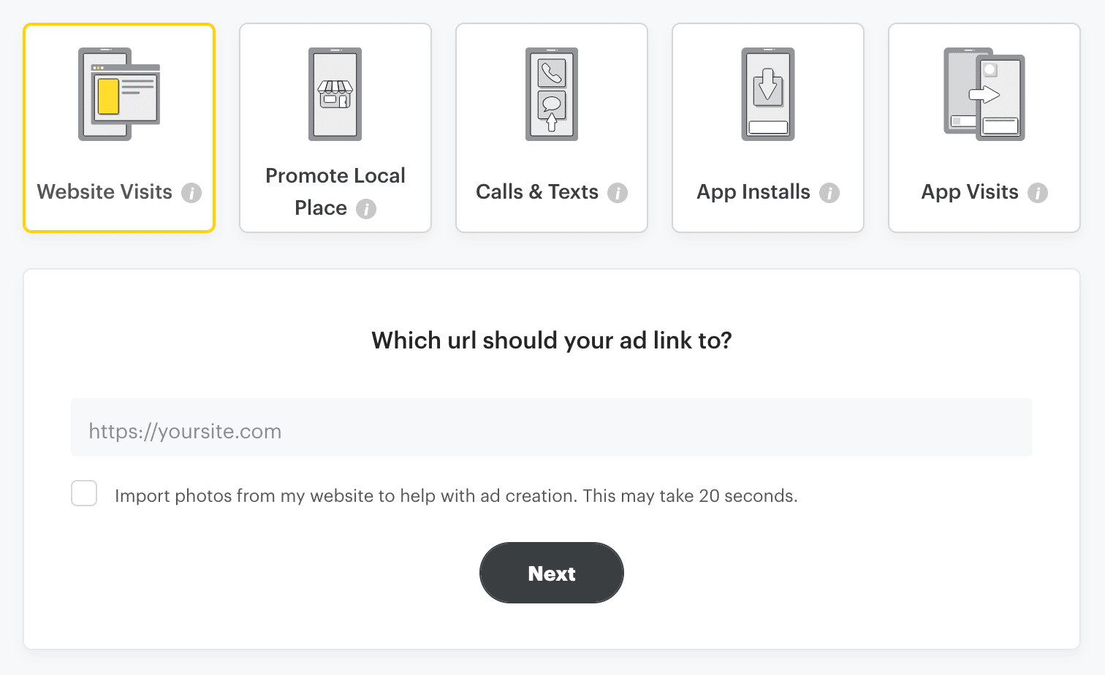Check the 20-second photo import option

[84, 493]
